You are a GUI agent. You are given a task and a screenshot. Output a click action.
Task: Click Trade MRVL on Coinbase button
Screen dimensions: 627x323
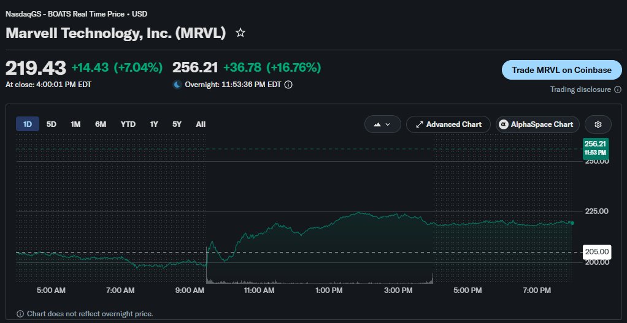[x=562, y=70]
